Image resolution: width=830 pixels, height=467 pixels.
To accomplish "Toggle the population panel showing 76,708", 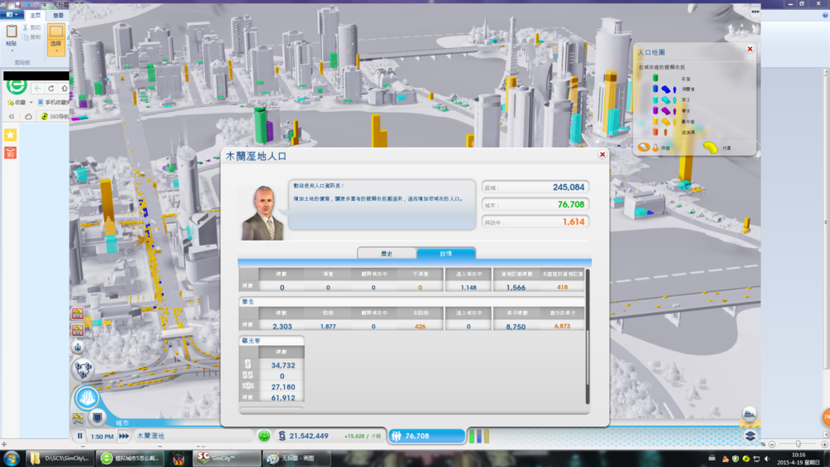I will point(426,435).
